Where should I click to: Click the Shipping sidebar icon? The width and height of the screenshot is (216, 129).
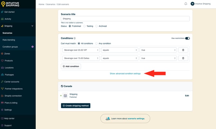click(2, 26)
